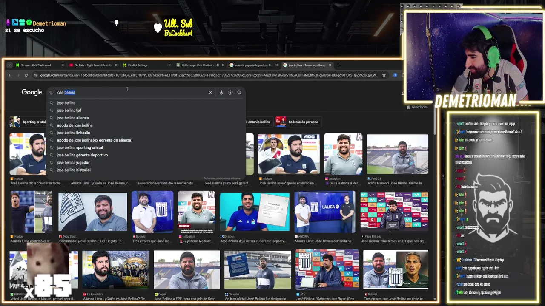Viewport: 545px width, 306px height.
Task: Close the Stream - Kick Dashboard tab
Action: click(x=63, y=65)
